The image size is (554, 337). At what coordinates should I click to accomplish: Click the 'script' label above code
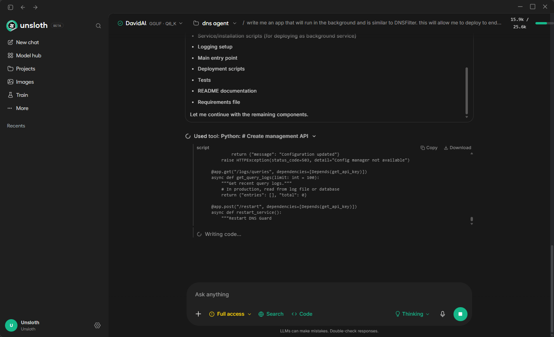(x=203, y=148)
